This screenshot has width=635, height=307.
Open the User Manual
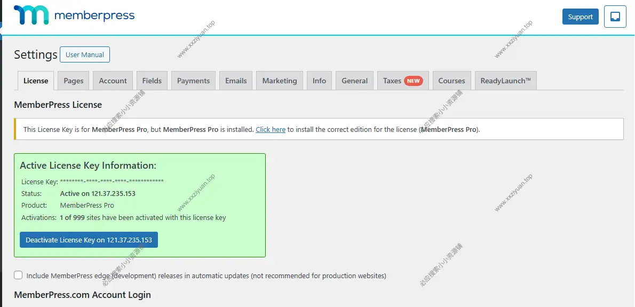tap(85, 54)
